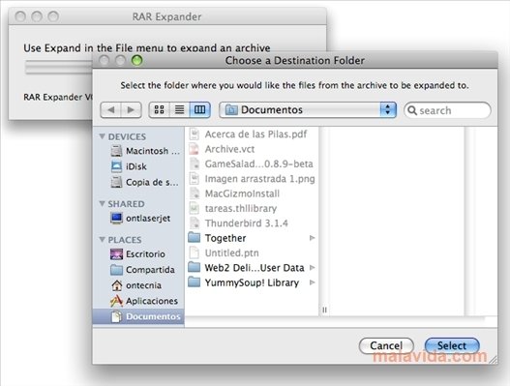Screen dimensions: 510x386
Task: Click Acerca de las Pilas.pdf file icon
Action: pyautogui.click(x=195, y=134)
